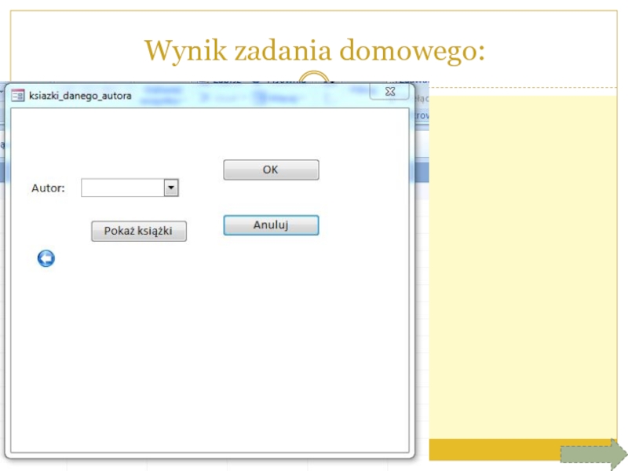Click the Autor label

pos(47,188)
